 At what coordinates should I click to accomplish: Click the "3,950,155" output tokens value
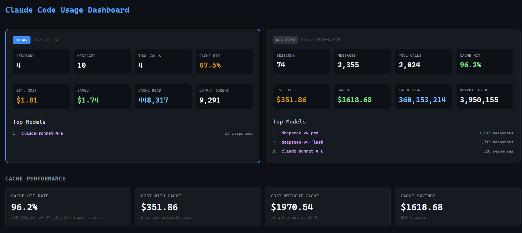coord(479,100)
